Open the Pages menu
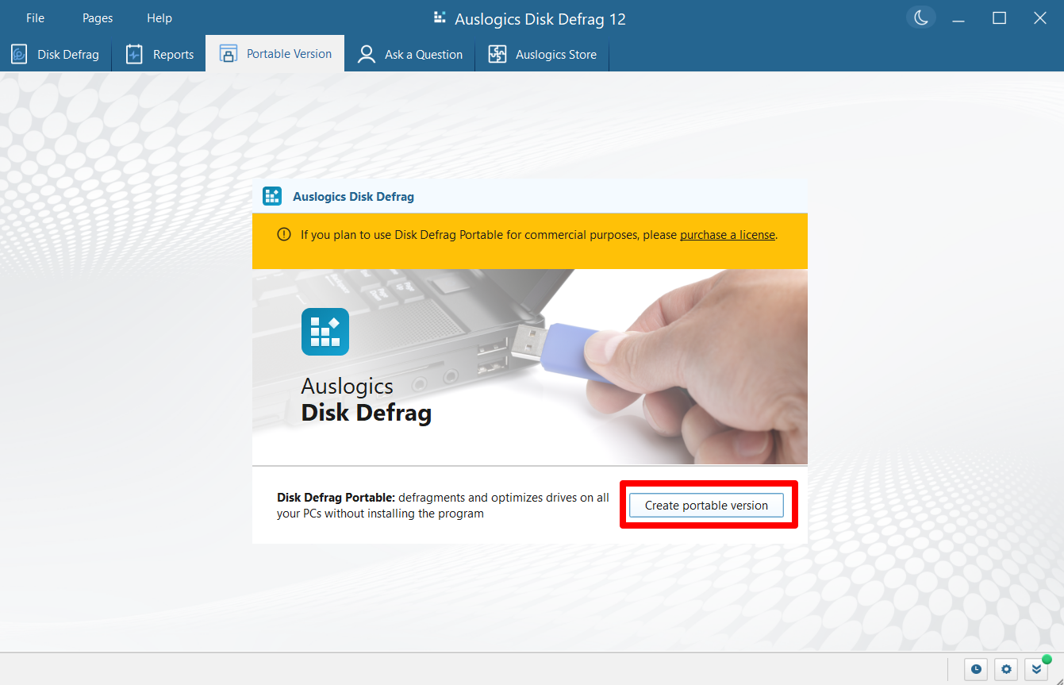 [x=97, y=17]
